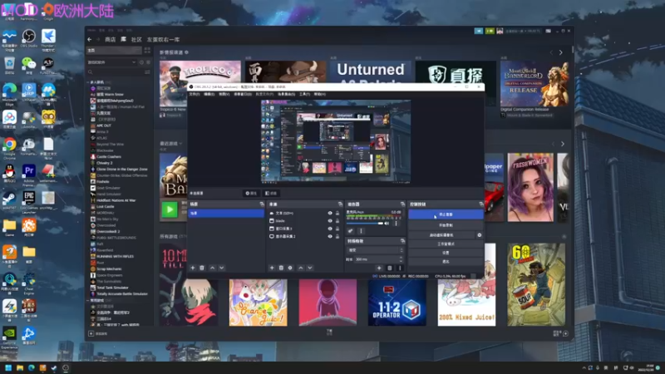Screen dimensions: 665x374
Task: Hide the 窗口采集 3 source eye
Action: [x=330, y=229]
